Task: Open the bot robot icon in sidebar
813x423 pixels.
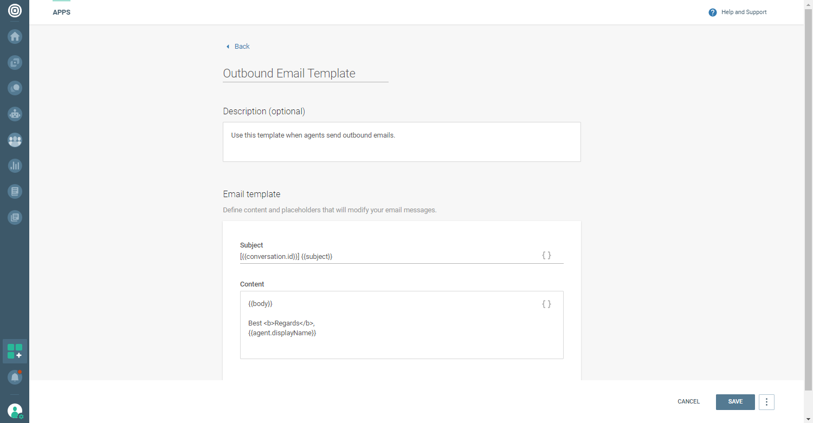Action: click(x=15, y=114)
